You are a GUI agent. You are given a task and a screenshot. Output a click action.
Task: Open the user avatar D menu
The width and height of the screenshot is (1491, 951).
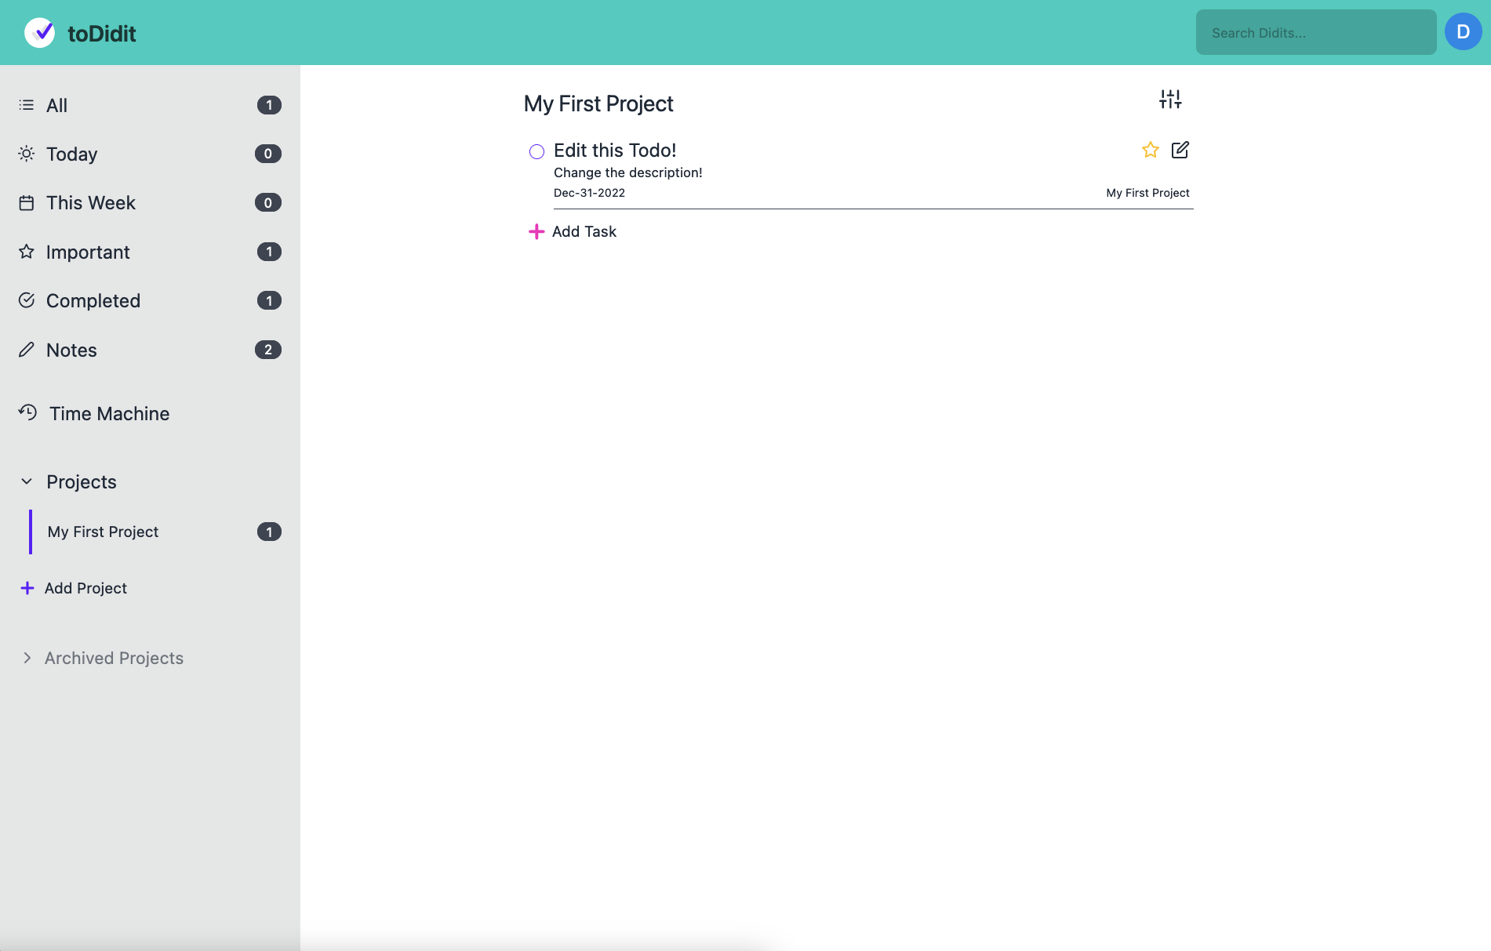click(x=1464, y=32)
